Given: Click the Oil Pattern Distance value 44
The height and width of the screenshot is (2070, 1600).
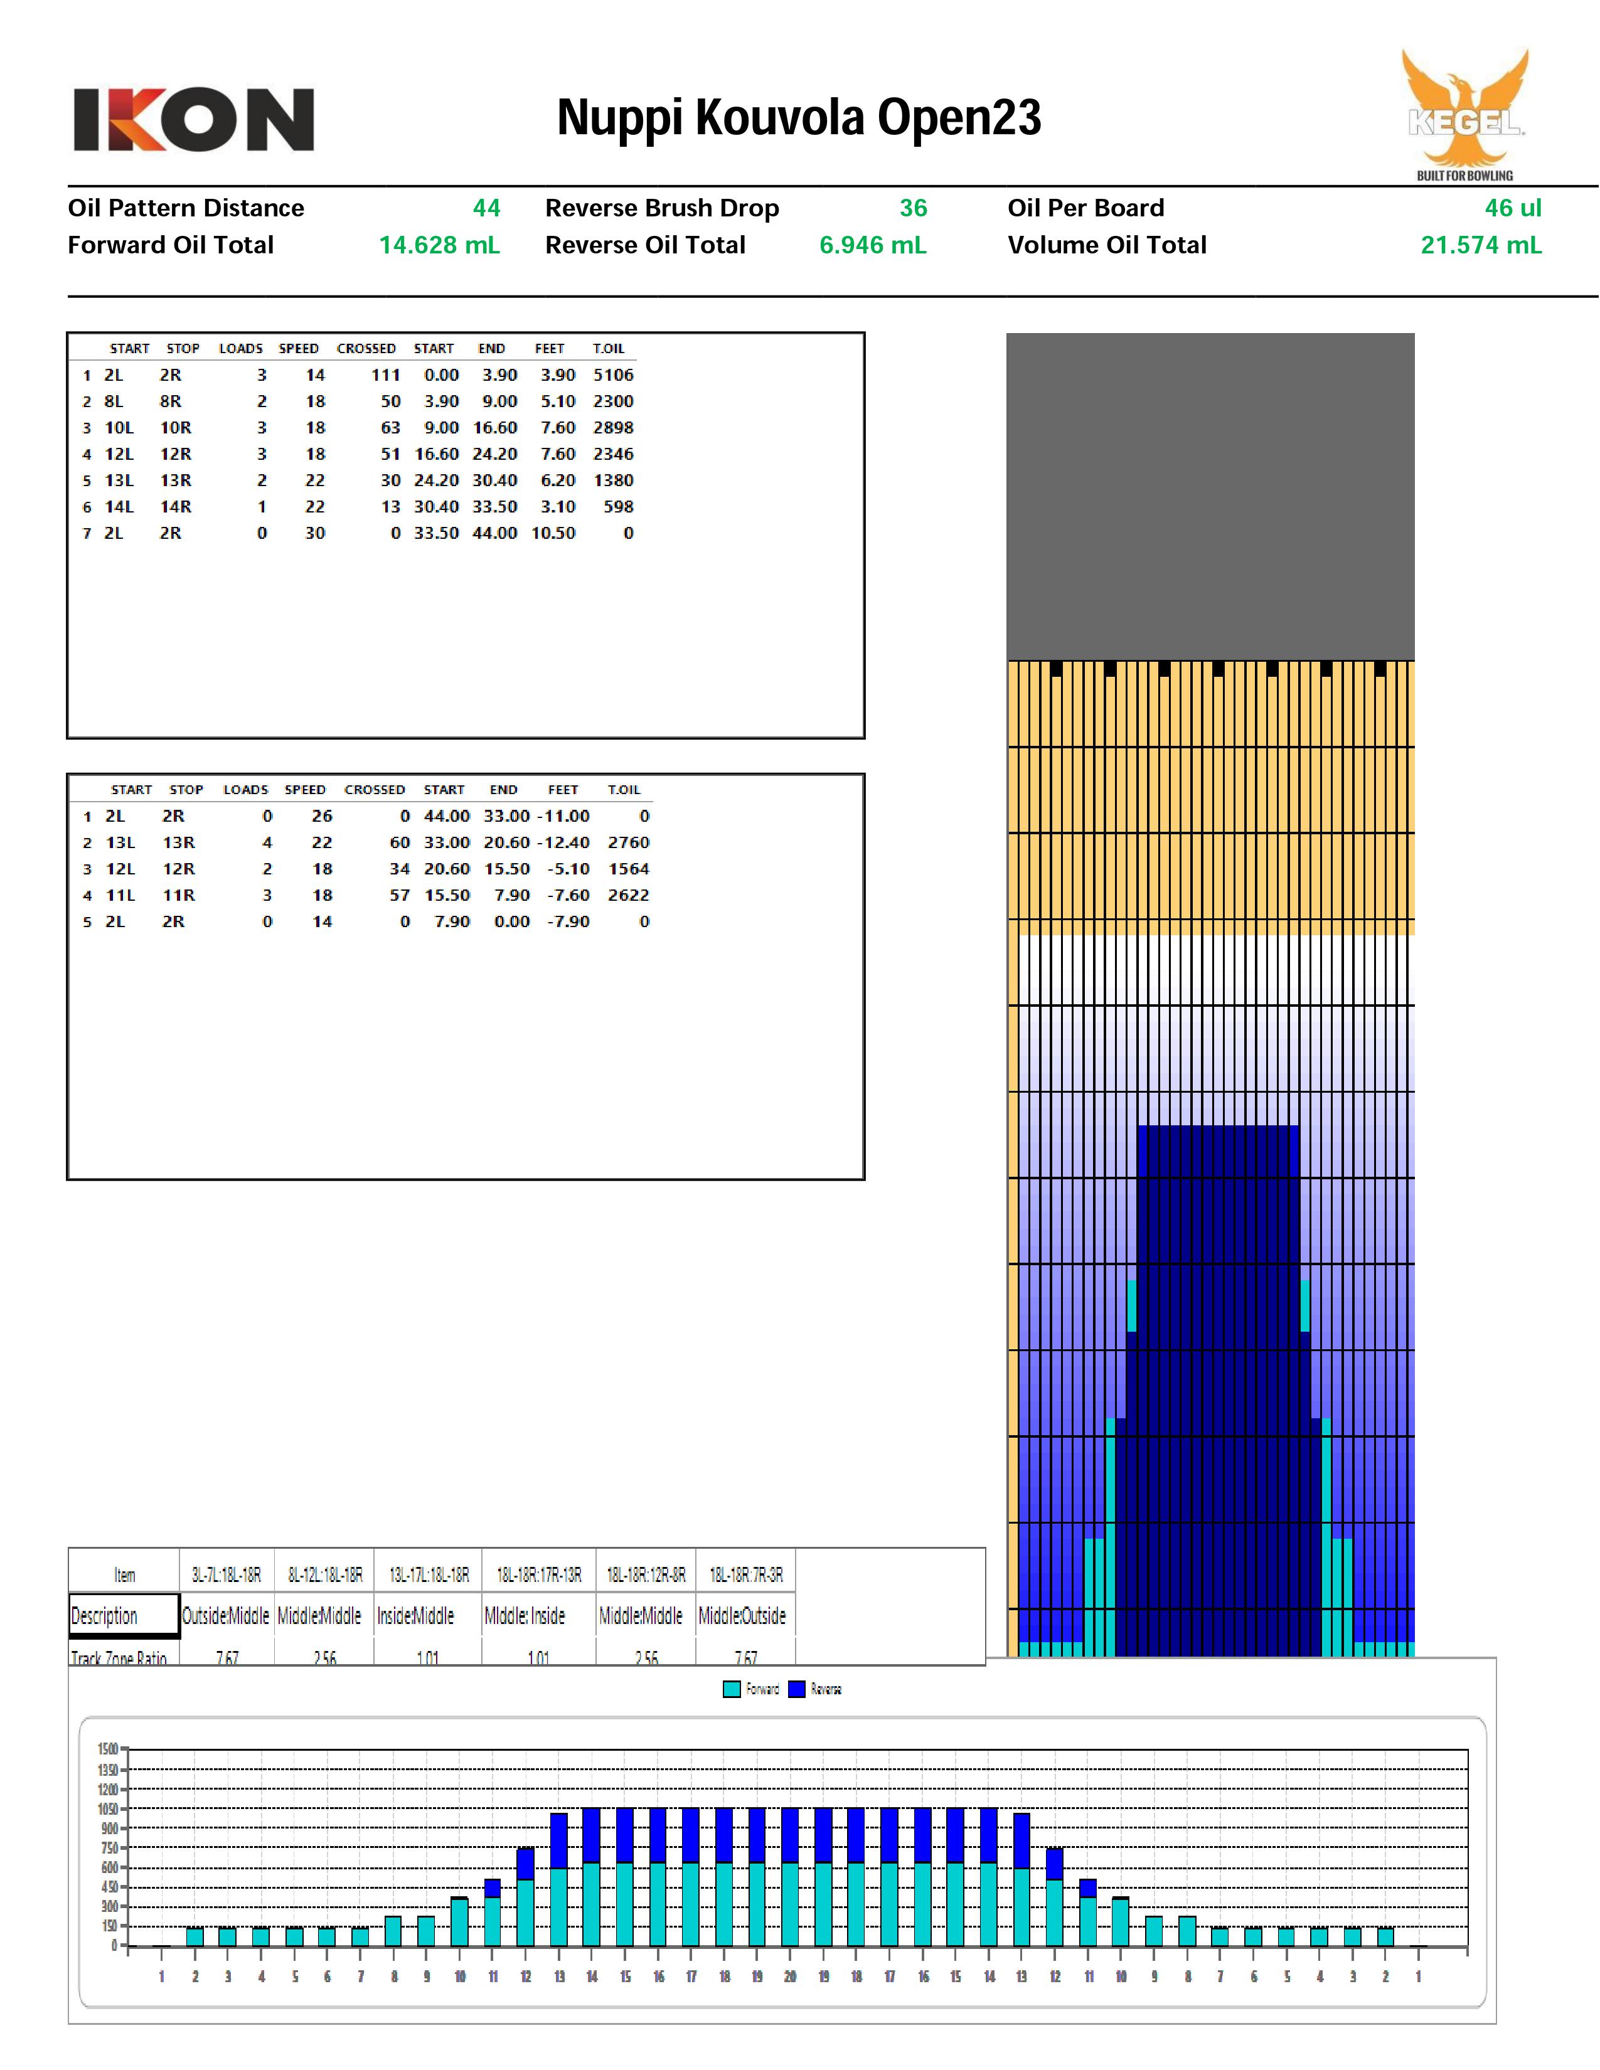Looking at the screenshot, I should point(486,208).
